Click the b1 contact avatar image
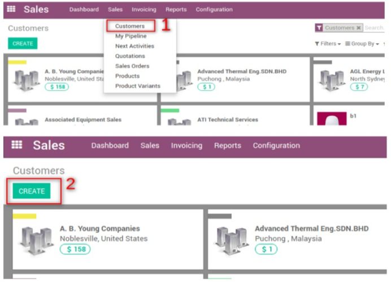This screenshot has width=391, height=283. click(x=331, y=119)
